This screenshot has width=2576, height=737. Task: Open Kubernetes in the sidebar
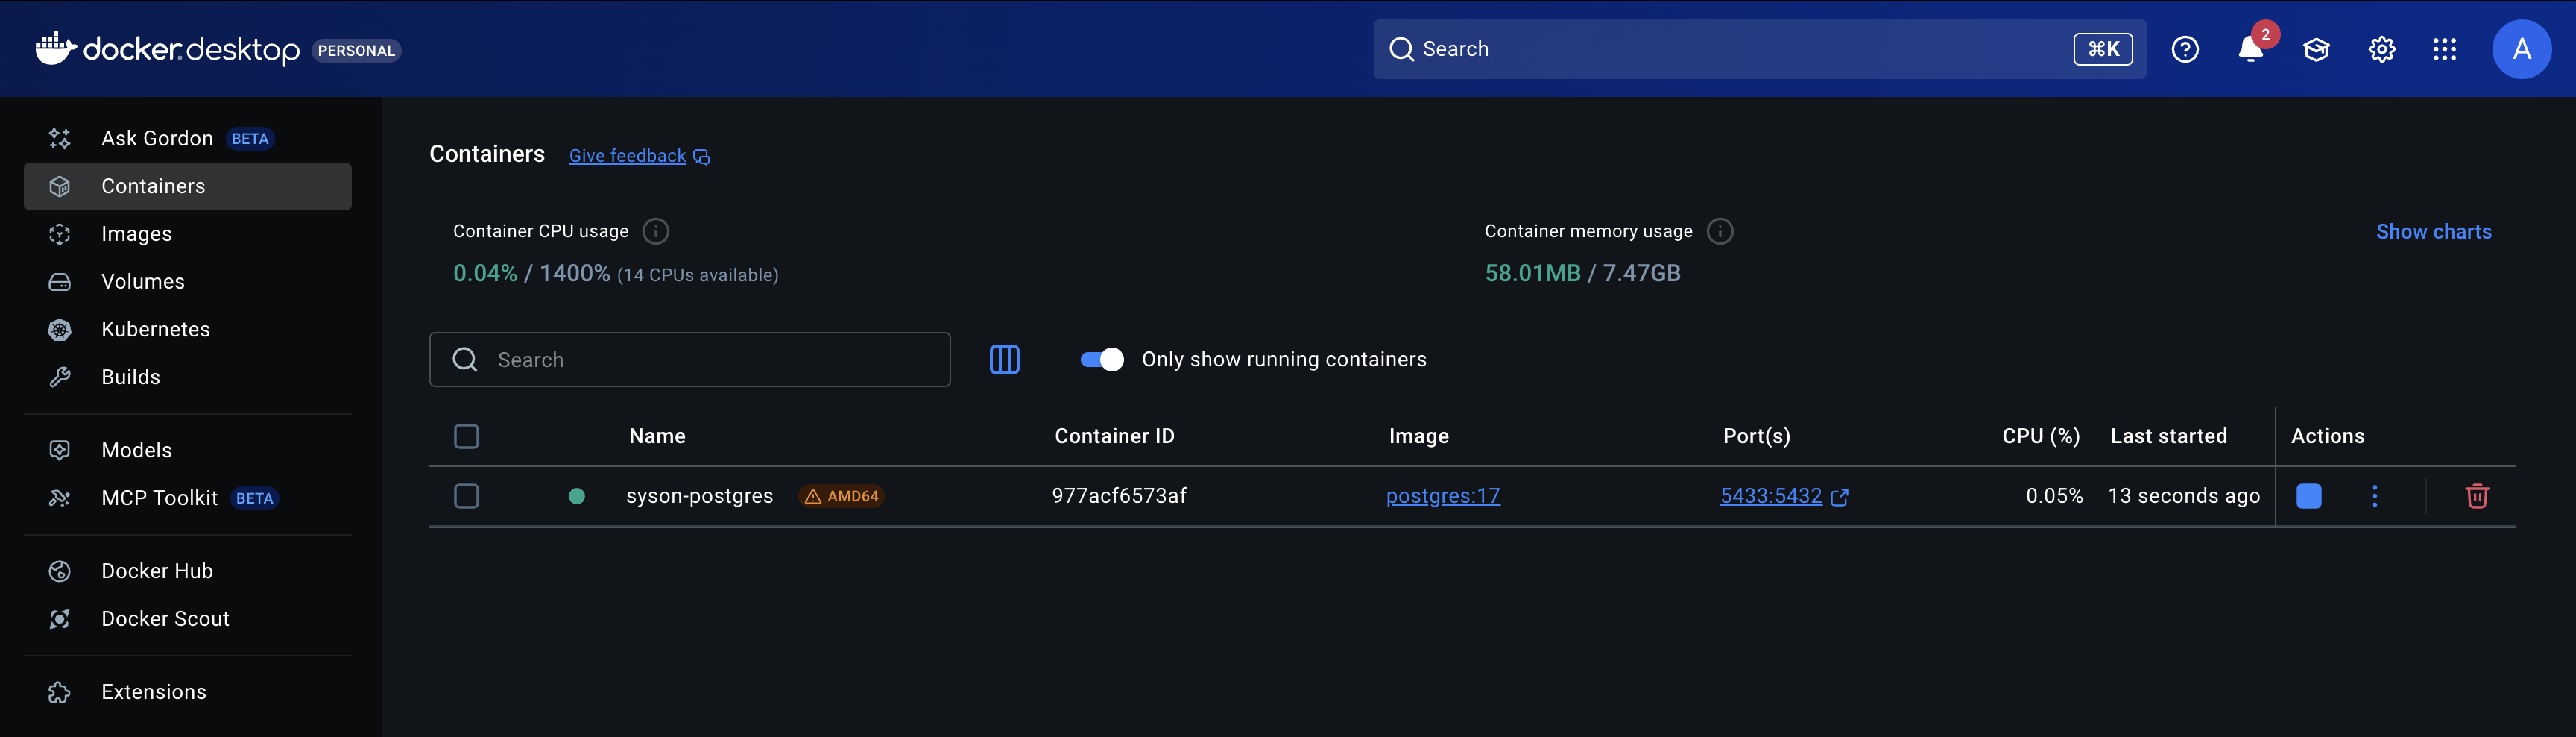pyautogui.click(x=155, y=330)
